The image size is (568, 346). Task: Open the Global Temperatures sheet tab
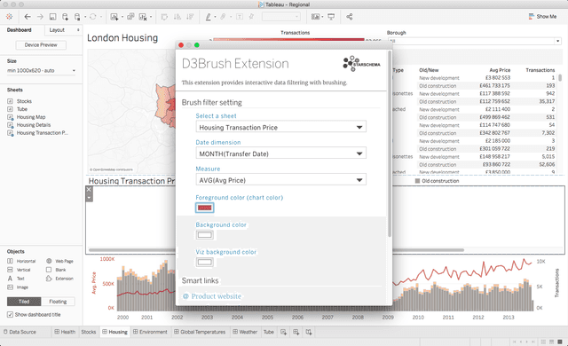click(x=200, y=332)
